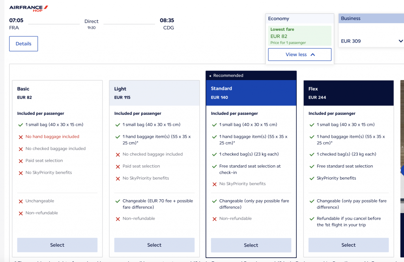Select the Basic EUR 82 fare
This screenshot has width=404, height=262.
pyautogui.click(x=57, y=245)
